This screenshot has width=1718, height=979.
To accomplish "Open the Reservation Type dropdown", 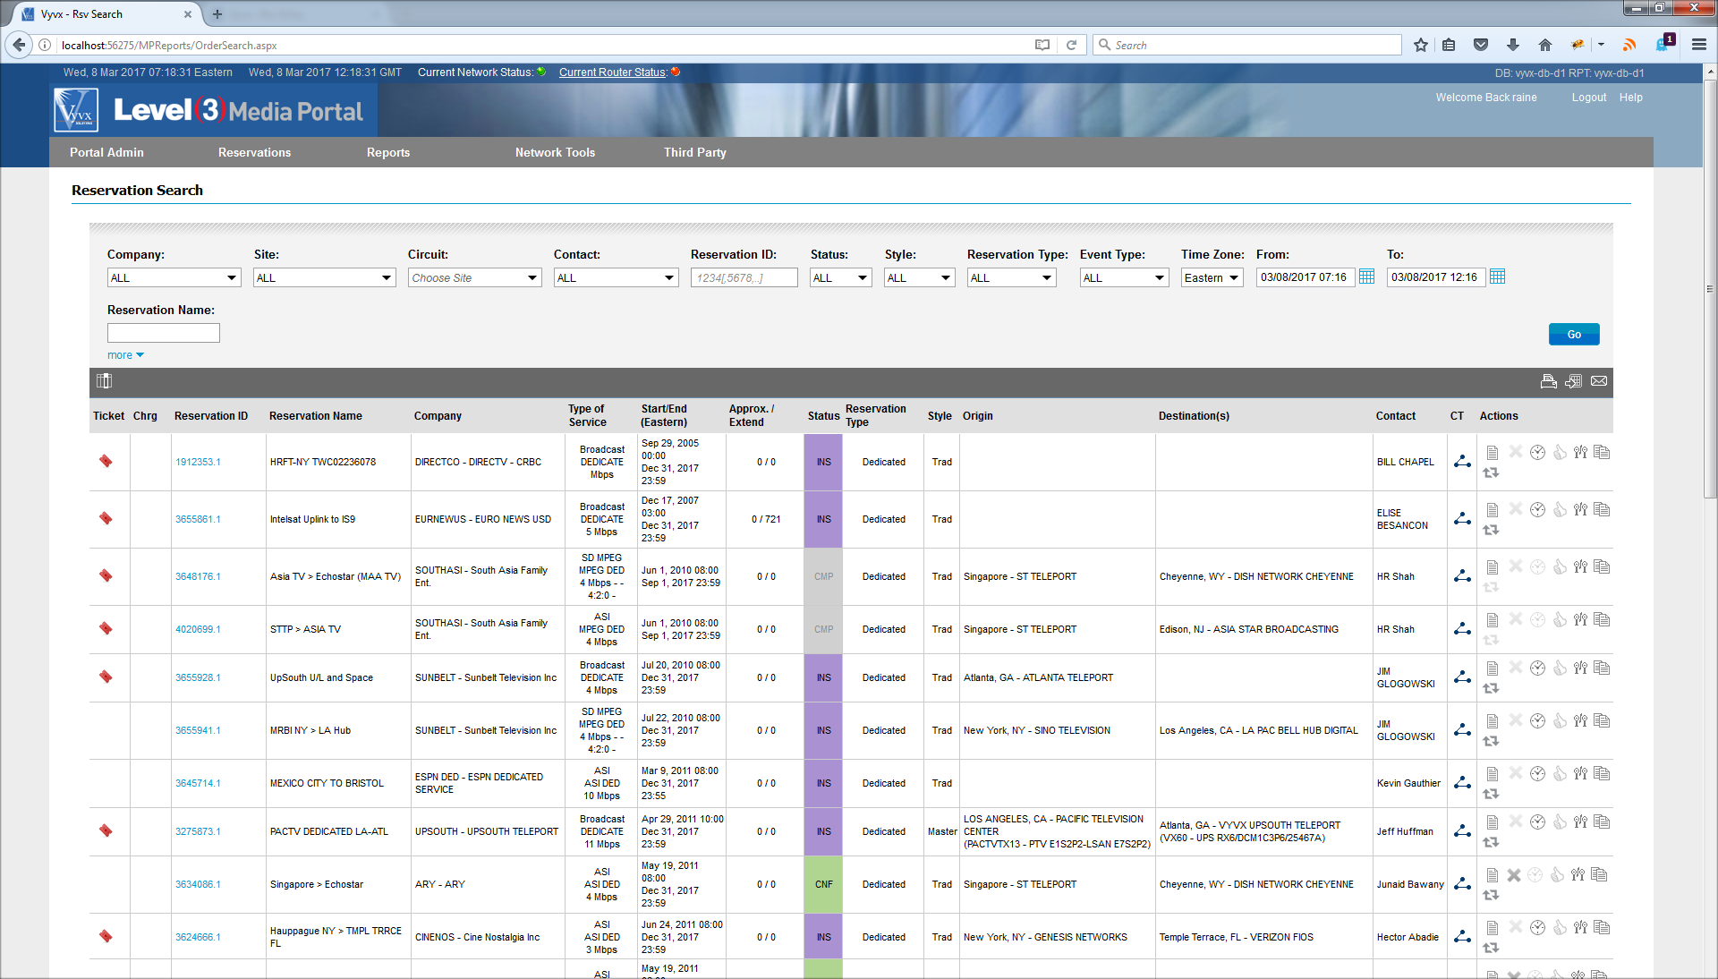I will pos(1011,277).
